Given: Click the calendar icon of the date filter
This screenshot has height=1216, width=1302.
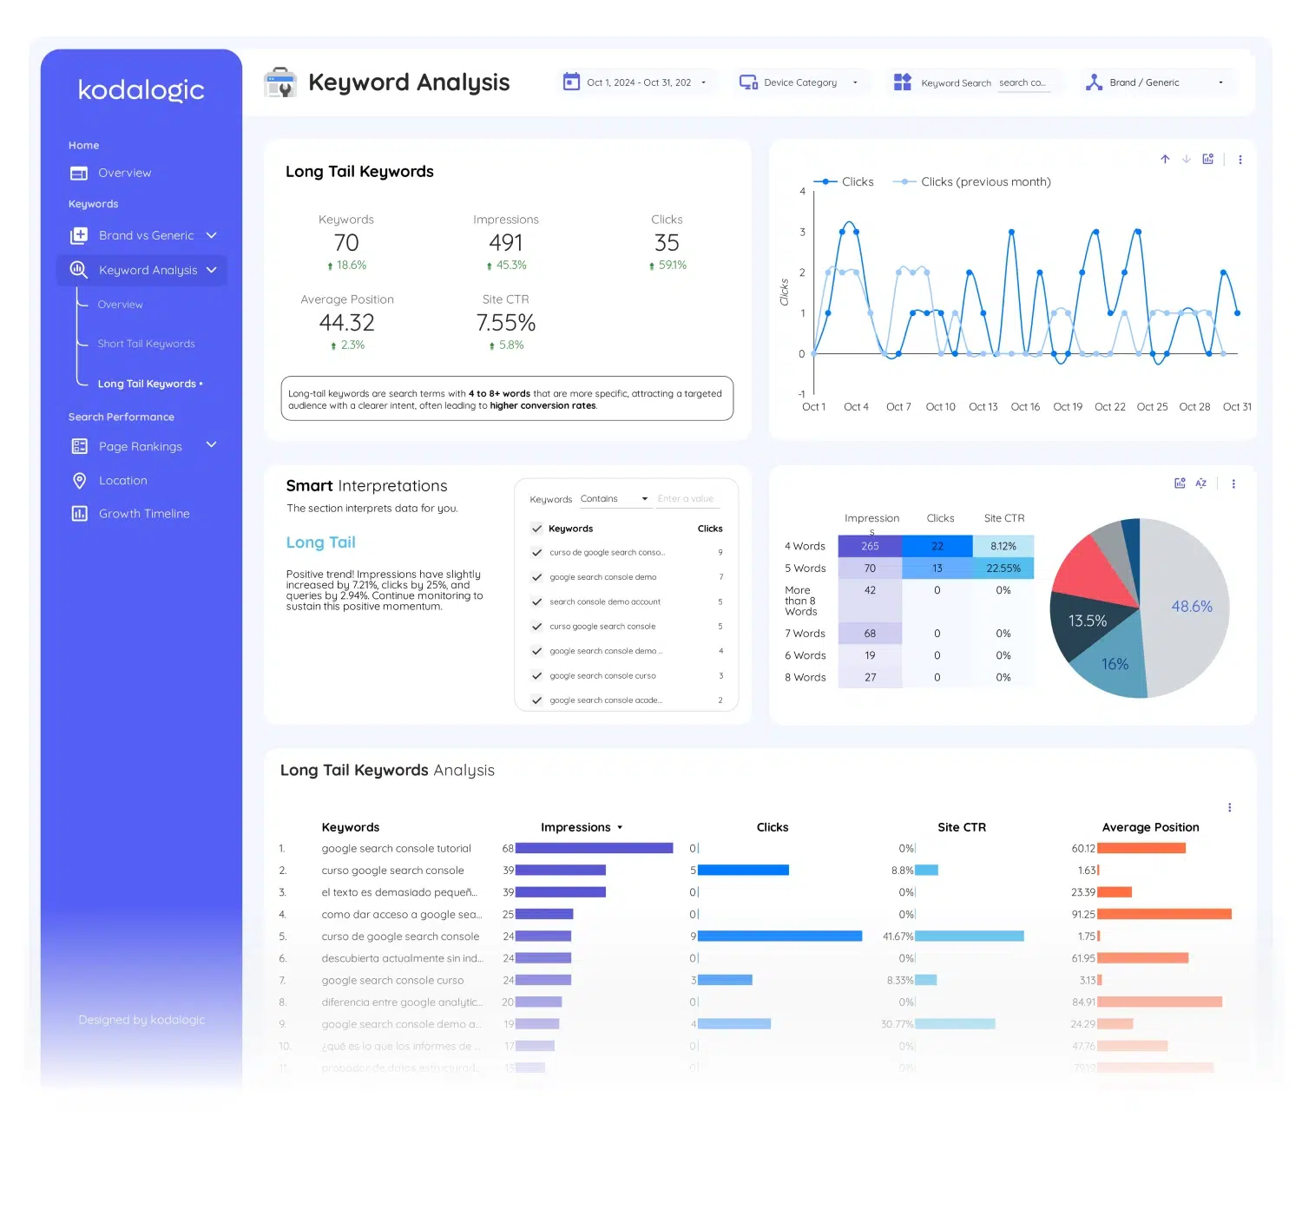Looking at the screenshot, I should point(571,82).
